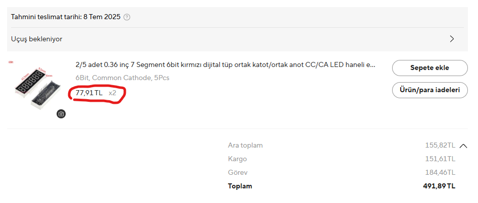
Task: Click the Ürün/para iadeleri button
Action: tap(429, 90)
